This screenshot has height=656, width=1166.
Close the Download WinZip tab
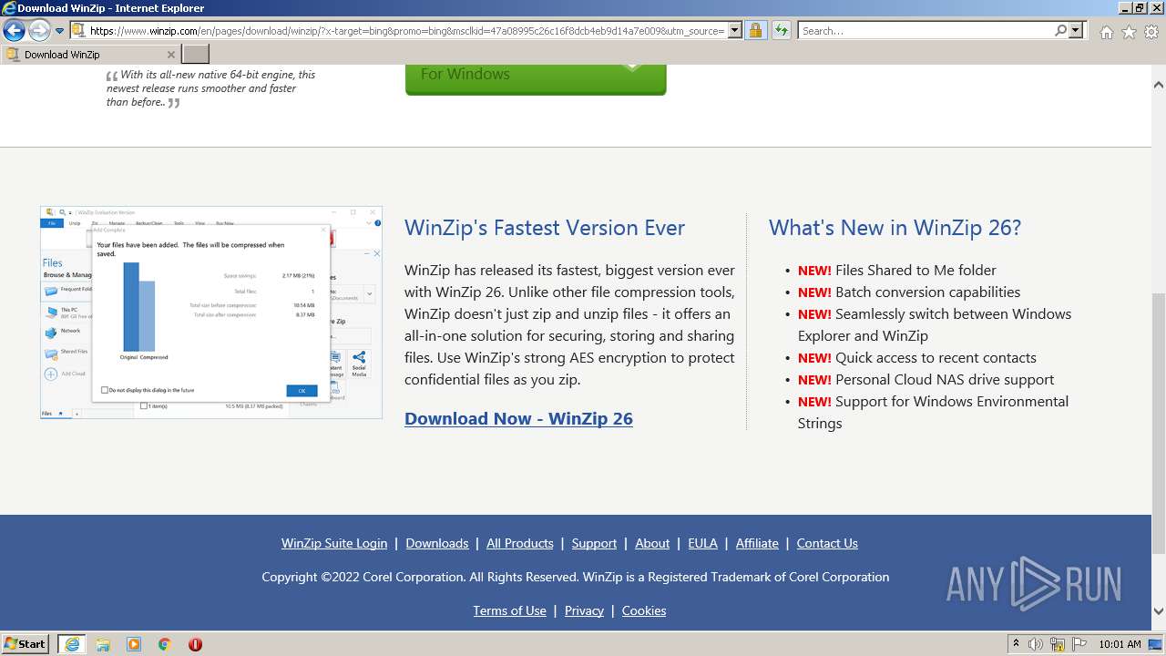pyautogui.click(x=170, y=55)
